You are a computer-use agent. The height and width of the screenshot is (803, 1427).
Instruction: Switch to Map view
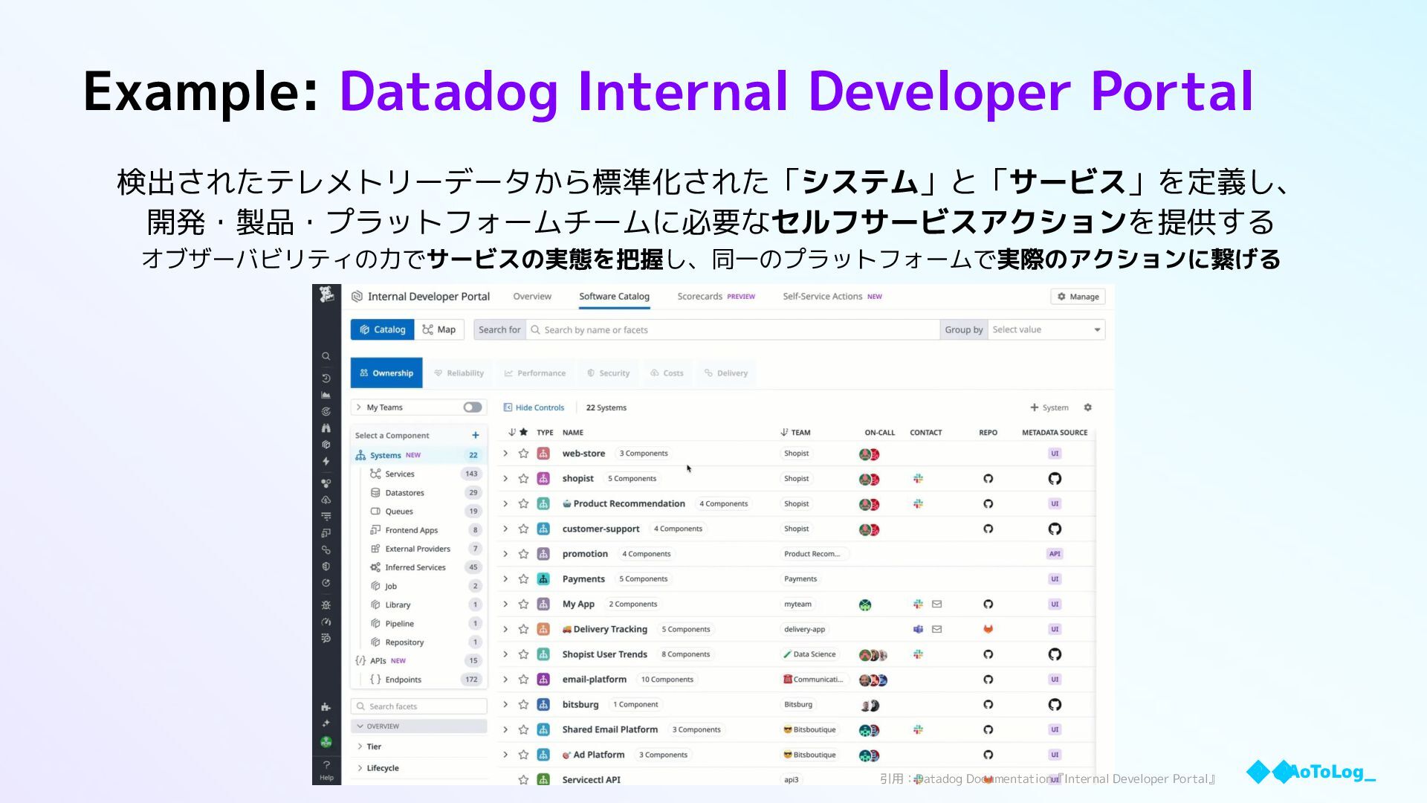point(439,329)
